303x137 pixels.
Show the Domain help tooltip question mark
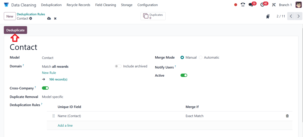(x=23, y=65)
